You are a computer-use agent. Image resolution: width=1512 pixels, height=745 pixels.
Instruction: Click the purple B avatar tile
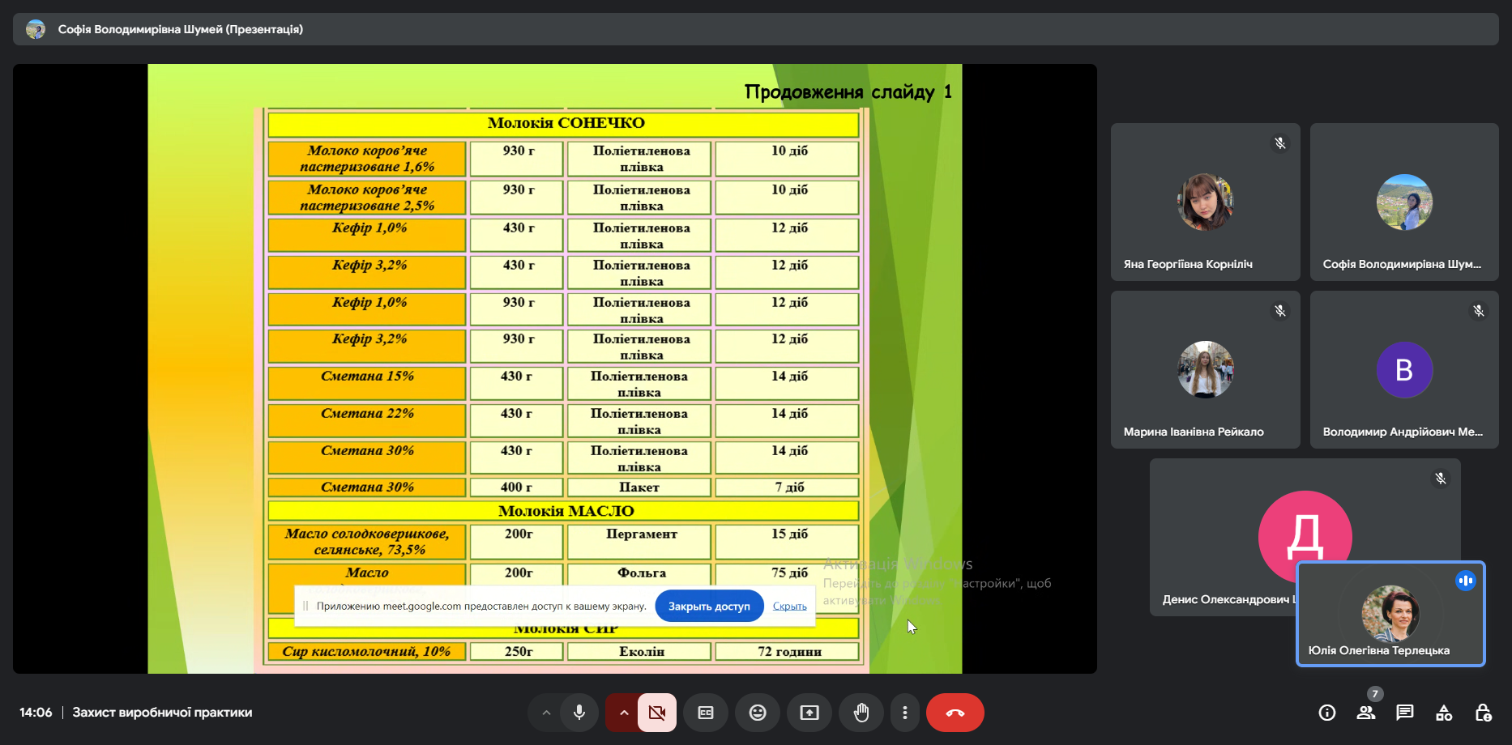pos(1404,369)
